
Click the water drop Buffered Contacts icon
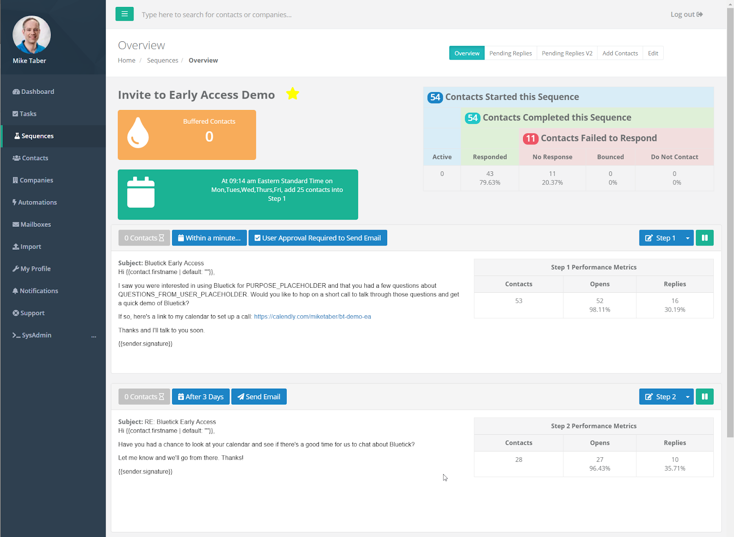click(138, 132)
